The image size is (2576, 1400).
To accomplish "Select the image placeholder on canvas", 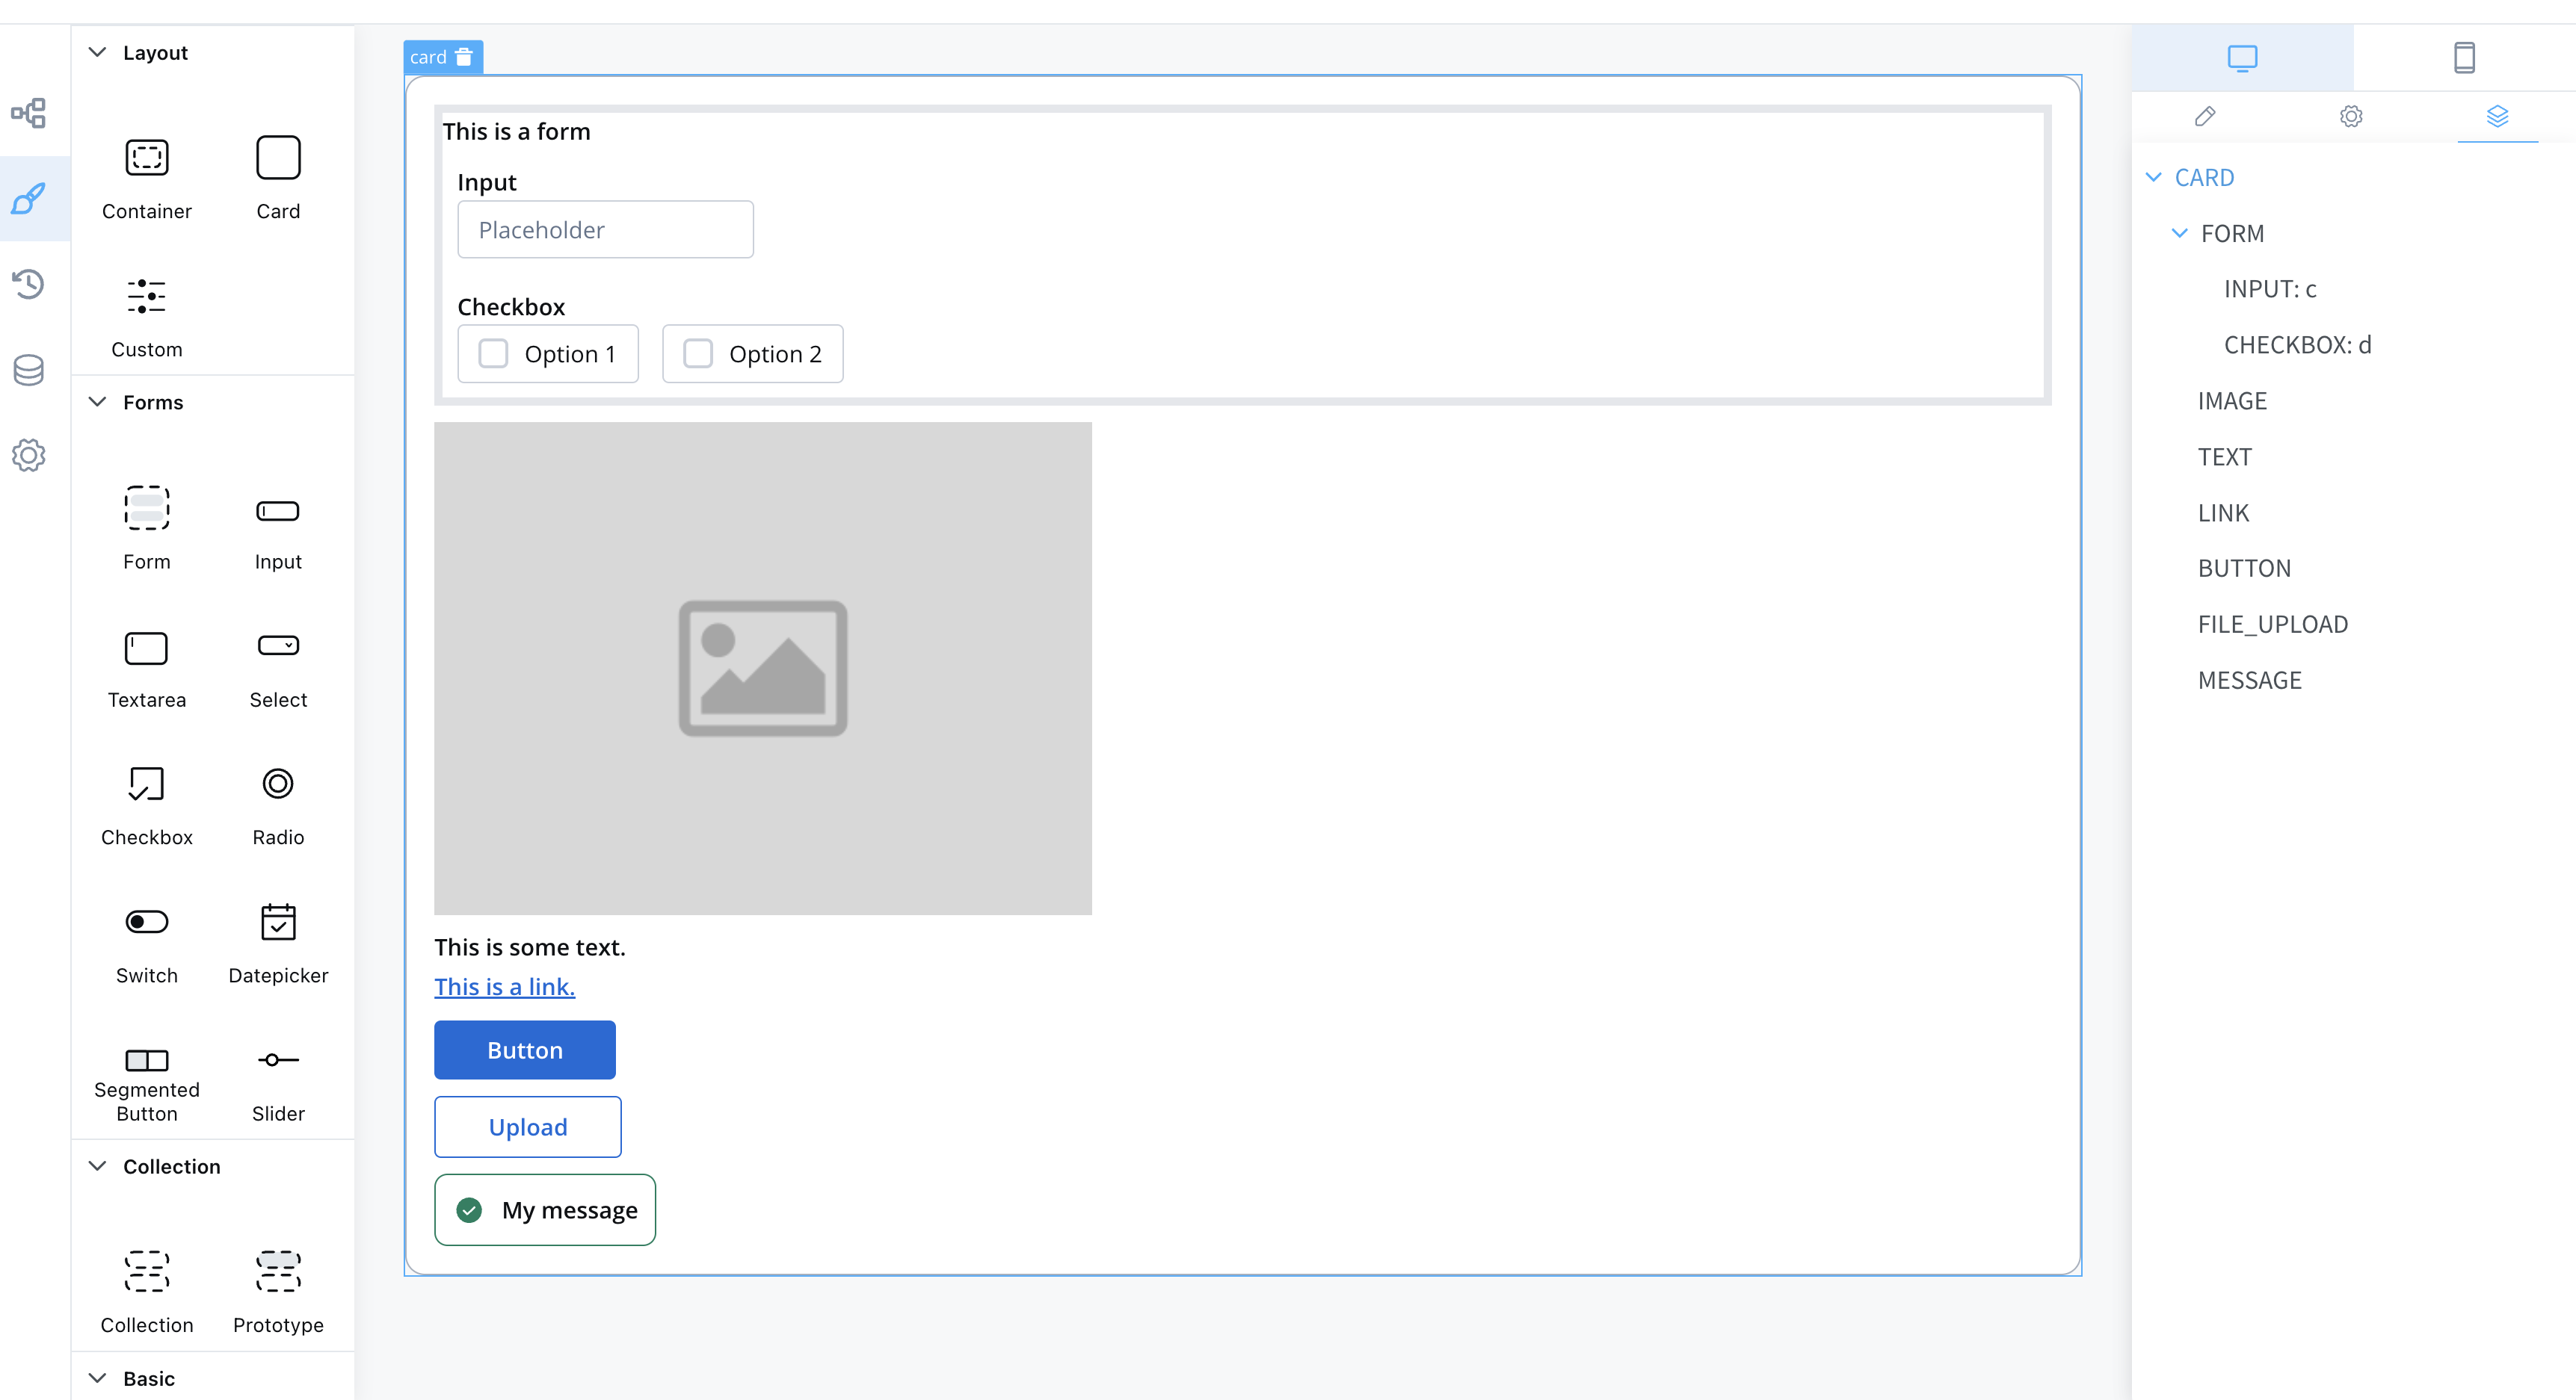I will tap(763, 668).
